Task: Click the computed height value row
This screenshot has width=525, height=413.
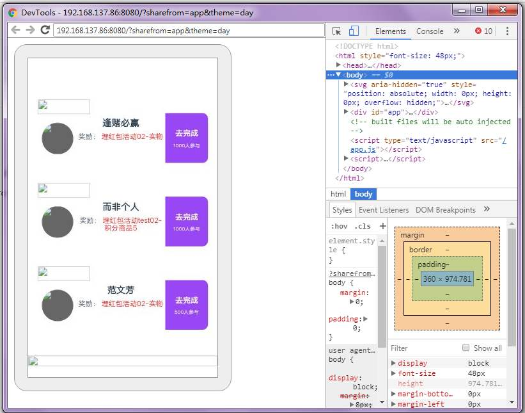Action: point(448,384)
